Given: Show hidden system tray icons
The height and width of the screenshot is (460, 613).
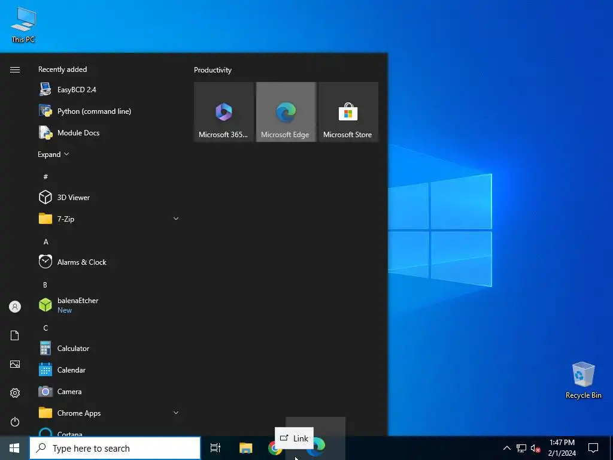Looking at the screenshot, I should click(506, 448).
